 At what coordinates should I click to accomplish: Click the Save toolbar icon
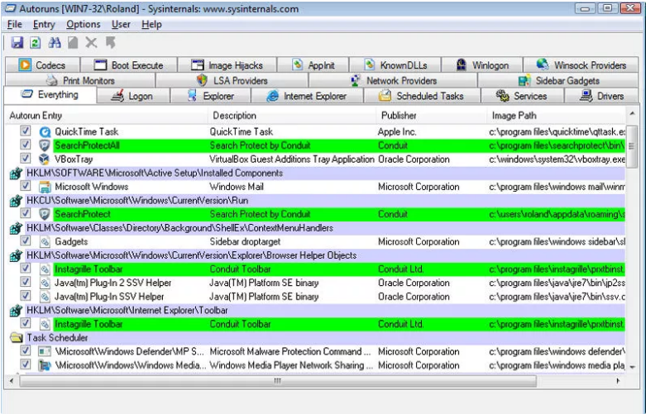[x=17, y=42]
